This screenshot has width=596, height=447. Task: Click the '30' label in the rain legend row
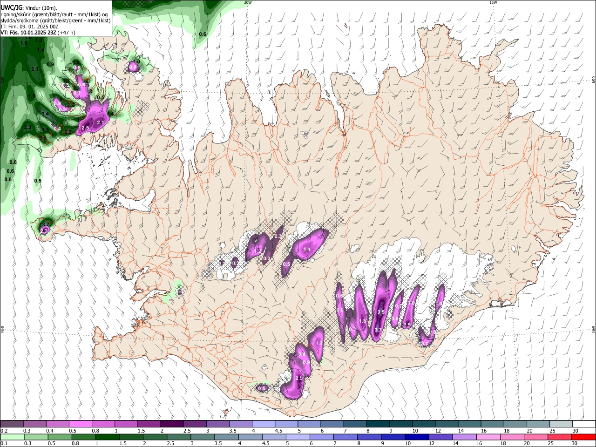click(574, 443)
